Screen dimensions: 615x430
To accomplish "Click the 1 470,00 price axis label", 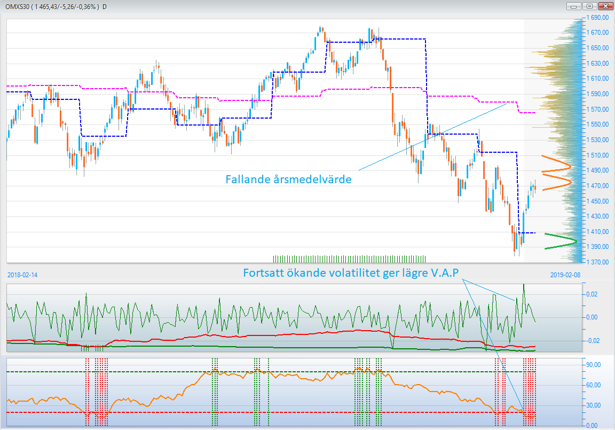I will [x=598, y=186].
